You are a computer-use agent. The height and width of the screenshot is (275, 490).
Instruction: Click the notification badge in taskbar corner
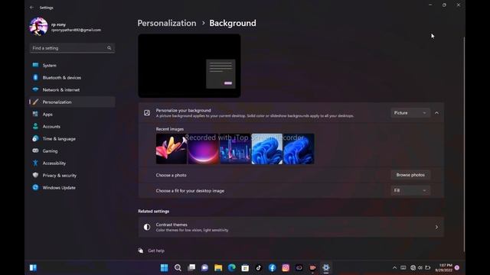click(457, 267)
